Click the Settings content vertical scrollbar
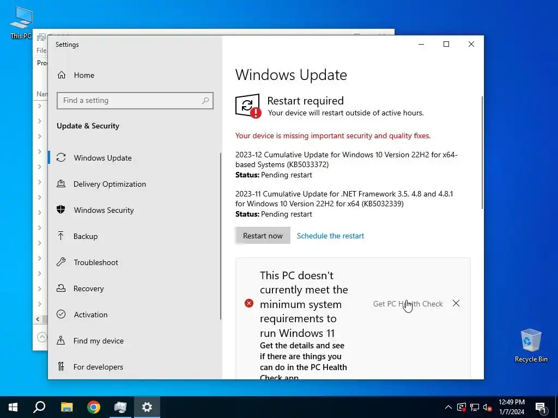This screenshot has height=418, width=558. point(482,153)
